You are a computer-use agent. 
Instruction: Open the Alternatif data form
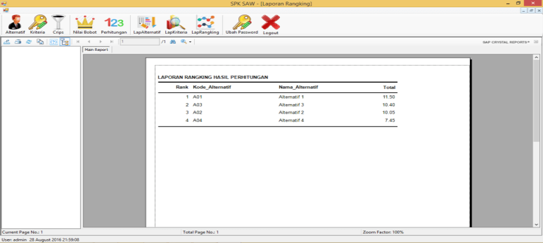[15, 25]
